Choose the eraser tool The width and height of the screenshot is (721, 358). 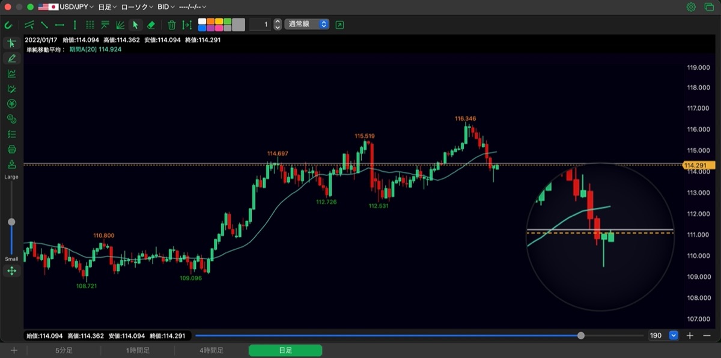point(151,25)
